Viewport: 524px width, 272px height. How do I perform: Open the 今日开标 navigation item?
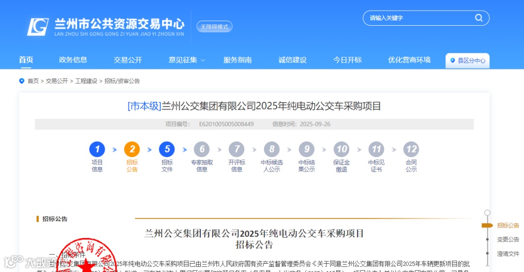tap(347, 60)
